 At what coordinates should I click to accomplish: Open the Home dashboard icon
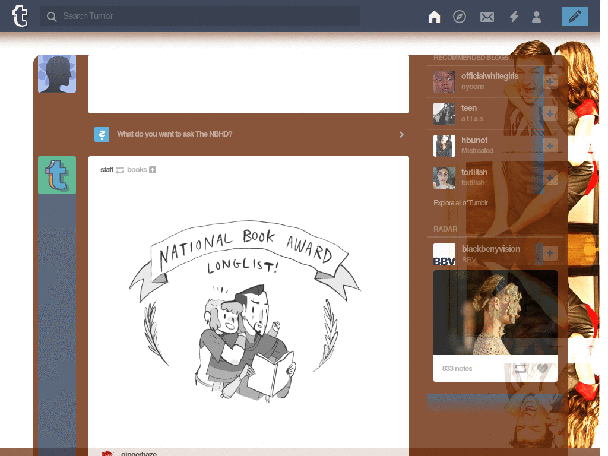click(x=434, y=17)
